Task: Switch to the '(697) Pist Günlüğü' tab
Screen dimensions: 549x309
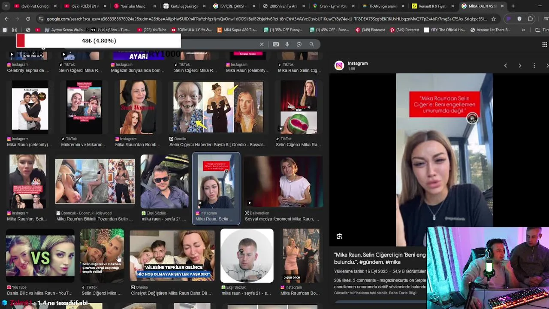Action: click(x=36, y=6)
